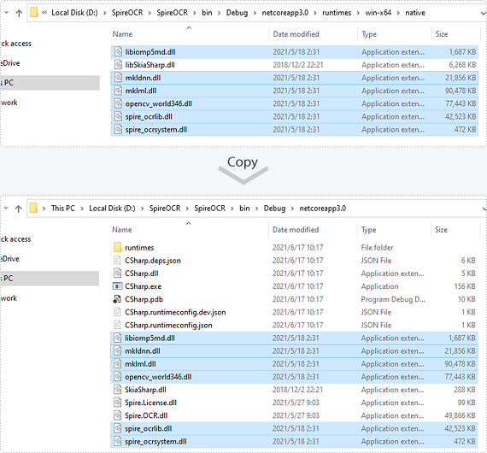Go to netcoreapp3.0 in bottom breadcrumb
Image resolution: width=487 pixels, height=453 pixels.
(322, 209)
